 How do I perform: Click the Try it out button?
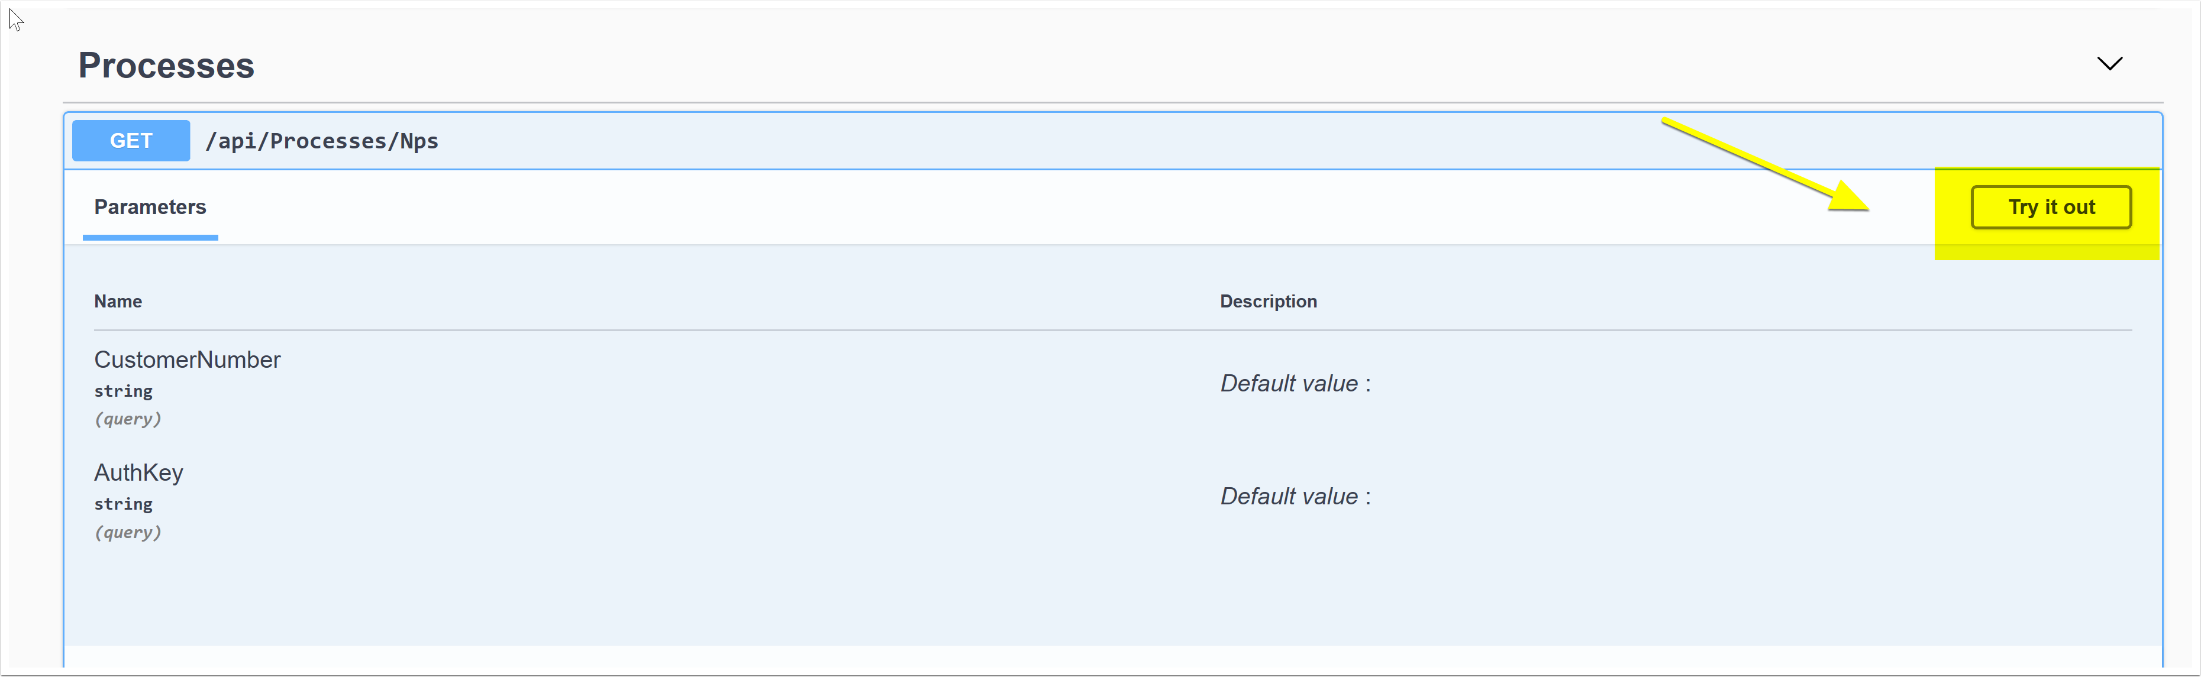click(2051, 208)
